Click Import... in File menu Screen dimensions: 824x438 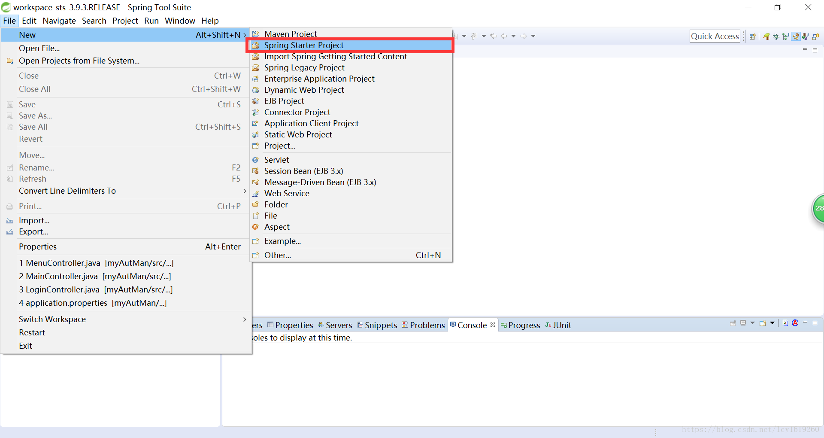point(126,220)
